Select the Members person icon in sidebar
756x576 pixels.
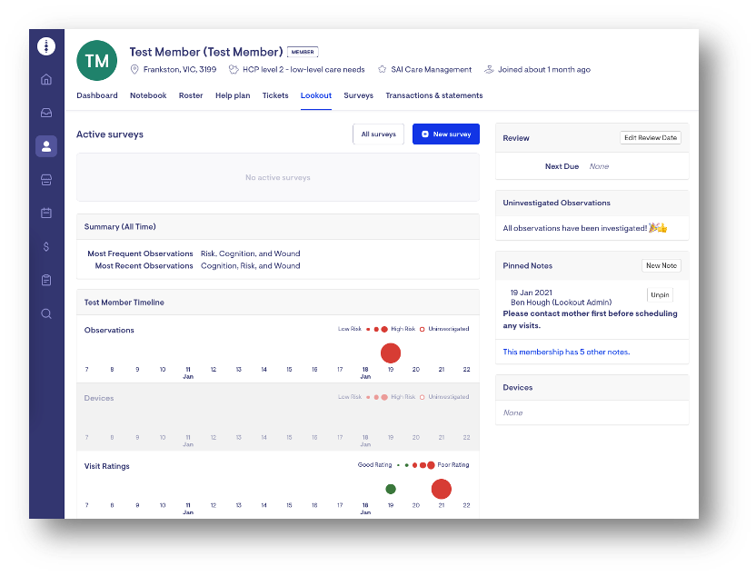[46, 146]
